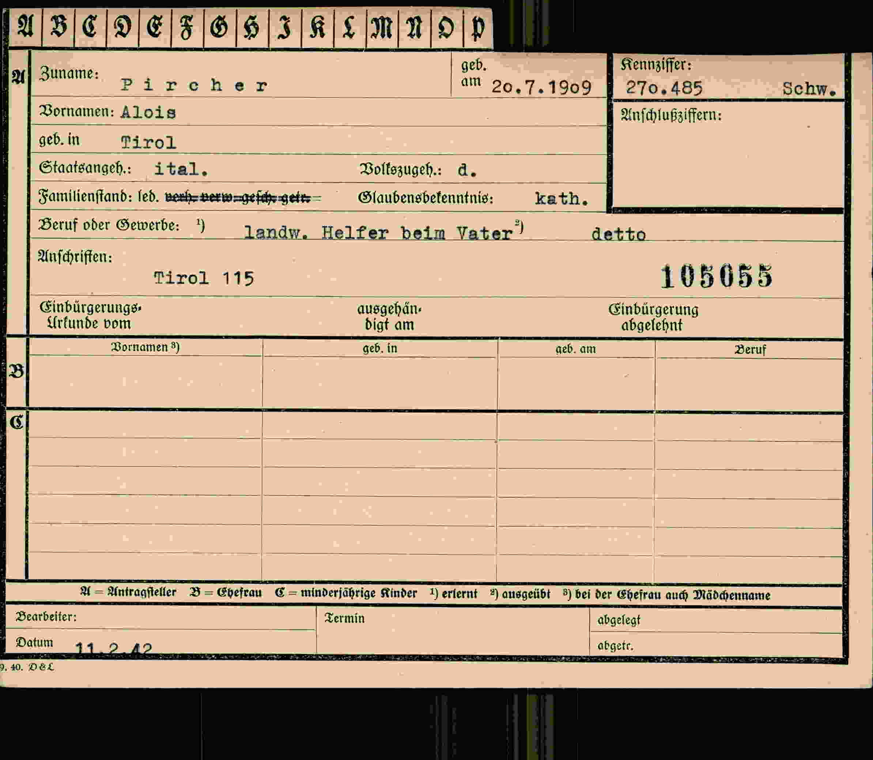This screenshot has height=760, width=873.
Task: Click section marker A beside Zuname
Action: click(18, 77)
